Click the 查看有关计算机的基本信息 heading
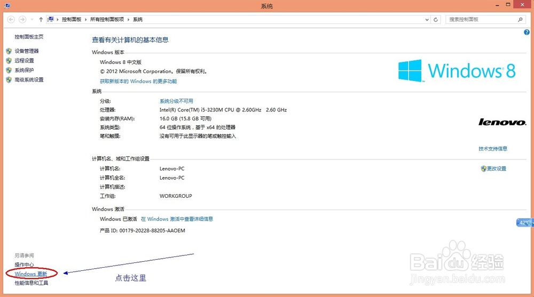 click(130, 40)
